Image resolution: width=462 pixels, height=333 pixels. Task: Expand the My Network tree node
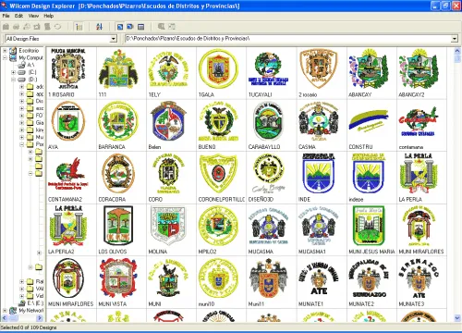coord(5,311)
